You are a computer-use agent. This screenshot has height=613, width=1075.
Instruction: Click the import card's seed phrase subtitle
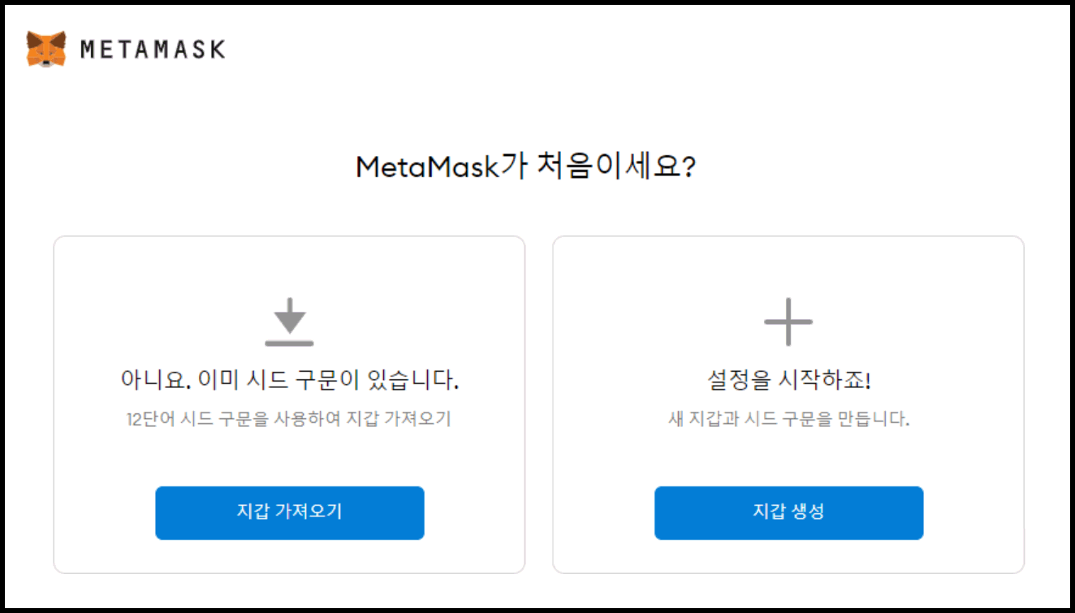tap(290, 415)
